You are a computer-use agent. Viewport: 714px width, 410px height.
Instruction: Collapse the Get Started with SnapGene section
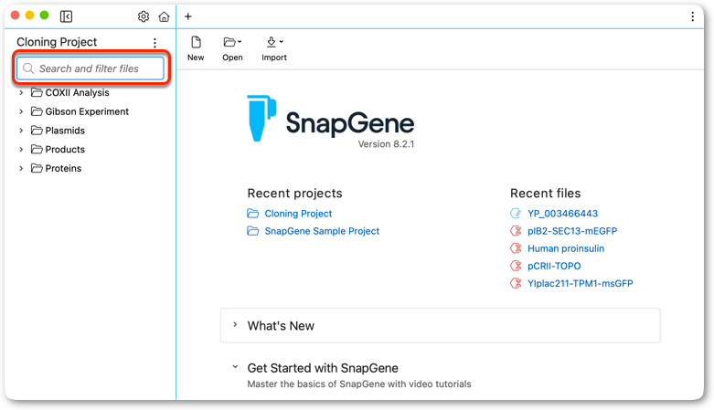click(x=235, y=367)
